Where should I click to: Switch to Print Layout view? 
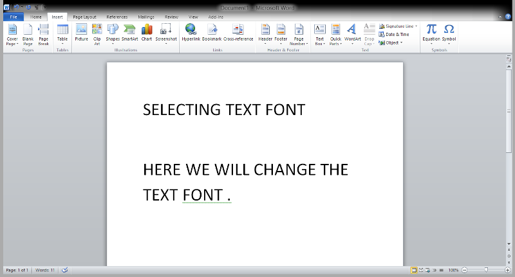(x=414, y=270)
